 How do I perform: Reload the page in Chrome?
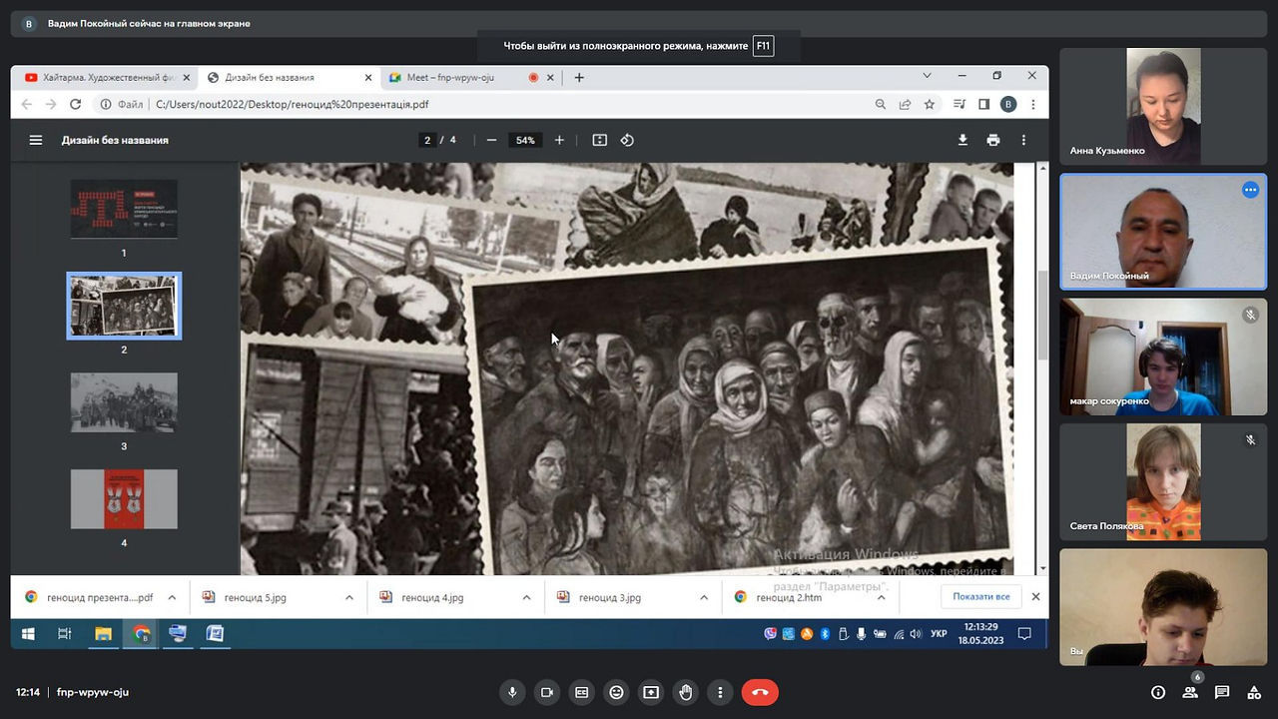click(x=75, y=104)
